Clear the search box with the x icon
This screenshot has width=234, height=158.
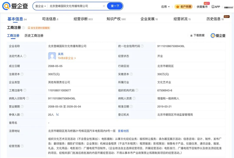[x=104, y=6]
